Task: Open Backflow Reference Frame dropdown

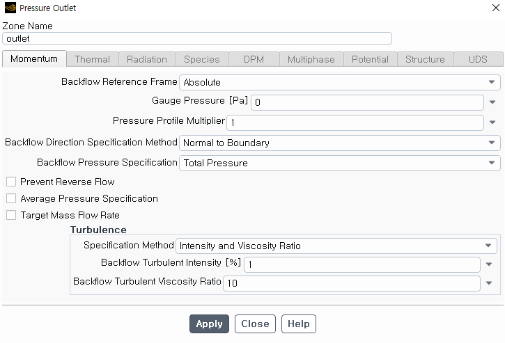Action: tap(339, 82)
